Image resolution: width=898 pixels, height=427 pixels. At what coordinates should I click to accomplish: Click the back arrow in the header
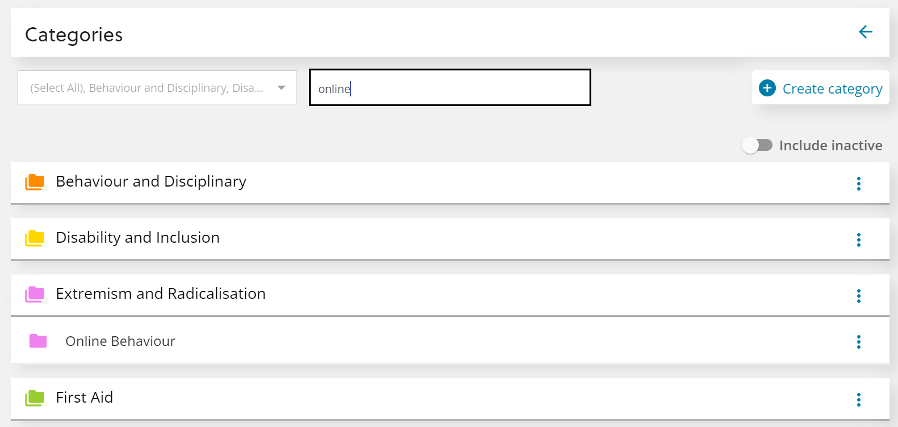click(864, 32)
